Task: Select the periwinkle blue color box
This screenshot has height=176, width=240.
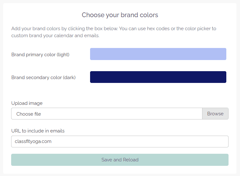Action: 158,54
